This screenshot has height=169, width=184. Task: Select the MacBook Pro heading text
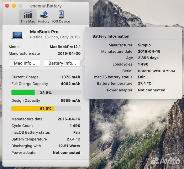[44, 32]
